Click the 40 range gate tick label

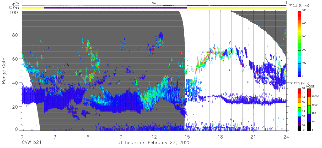(16, 83)
